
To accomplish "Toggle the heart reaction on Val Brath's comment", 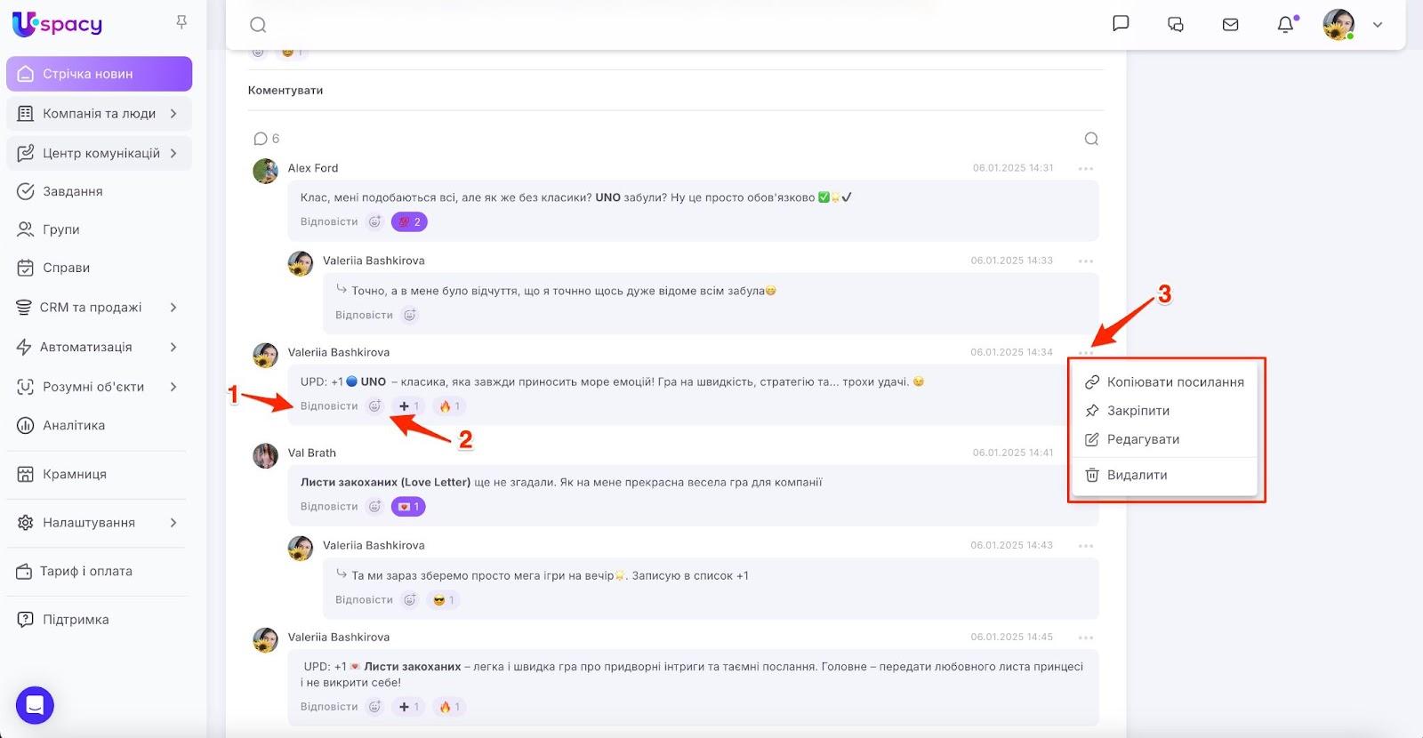I will coord(409,507).
